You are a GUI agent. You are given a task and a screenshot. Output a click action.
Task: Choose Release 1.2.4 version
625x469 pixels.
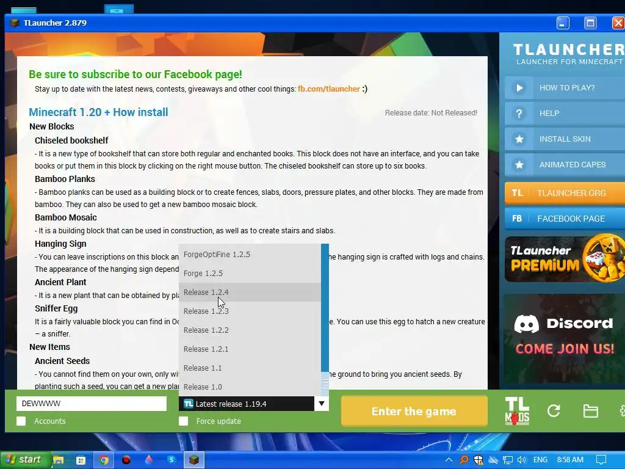point(250,293)
